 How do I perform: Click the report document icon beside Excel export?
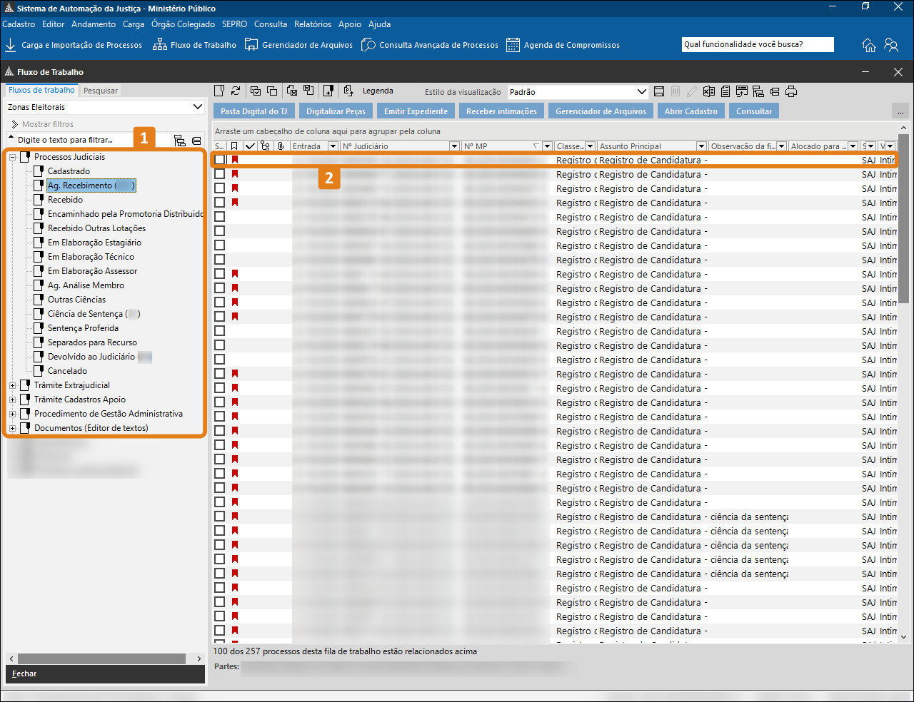[x=725, y=91]
